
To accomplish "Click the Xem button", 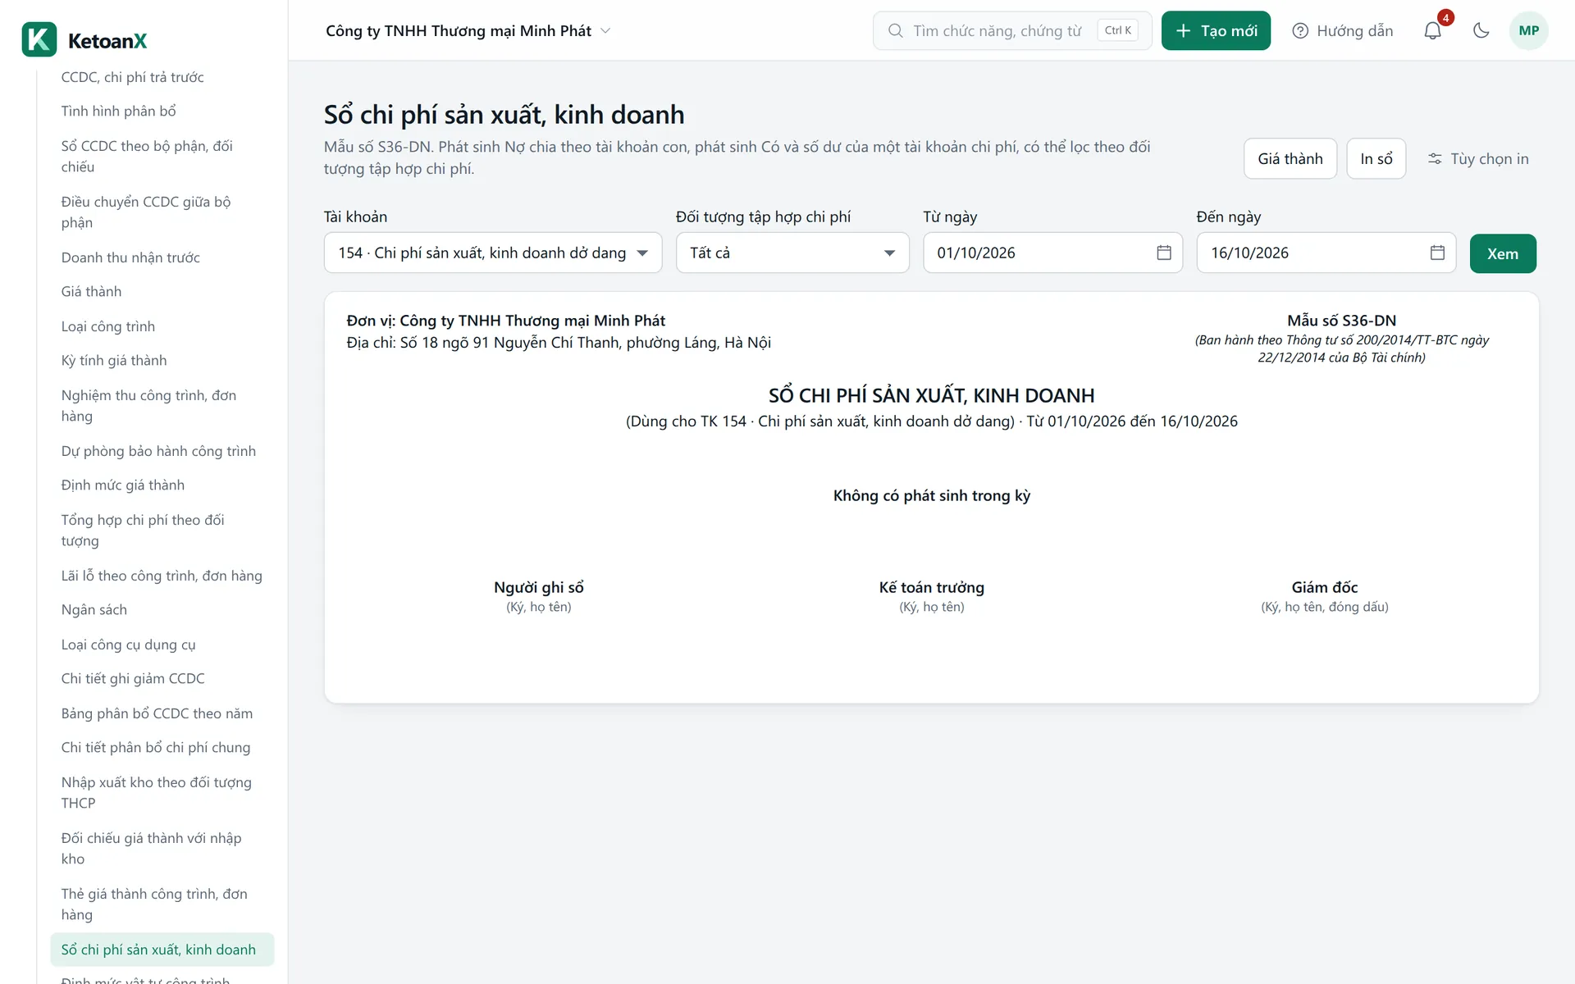I will pos(1503,253).
